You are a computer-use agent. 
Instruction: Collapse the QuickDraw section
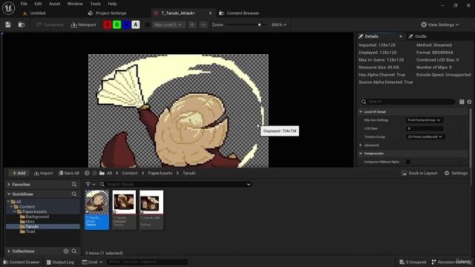9,194
